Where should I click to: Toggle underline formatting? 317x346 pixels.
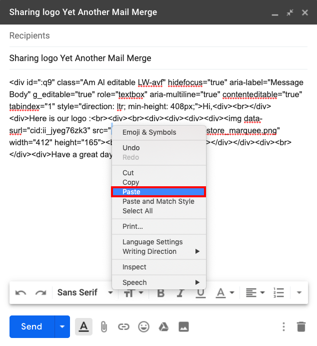click(200, 293)
